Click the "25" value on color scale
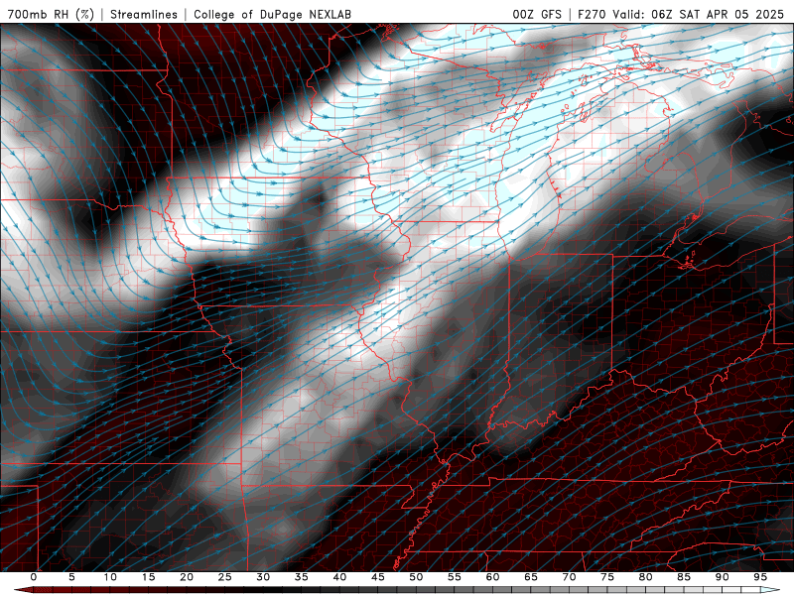The width and height of the screenshot is (794, 595). pyautogui.click(x=225, y=577)
